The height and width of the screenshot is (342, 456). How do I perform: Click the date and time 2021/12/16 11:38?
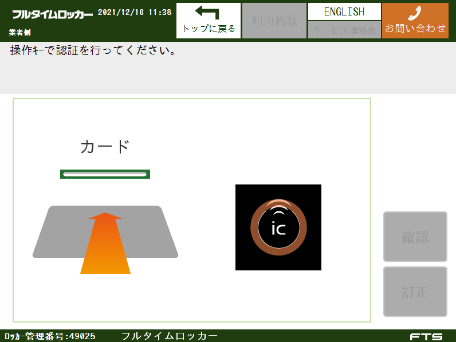(x=135, y=12)
